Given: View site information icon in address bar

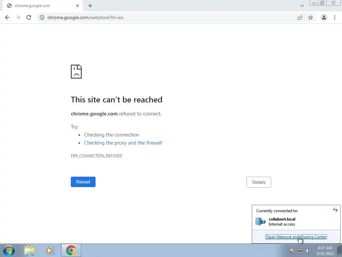Looking at the screenshot, I should coord(42,17).
